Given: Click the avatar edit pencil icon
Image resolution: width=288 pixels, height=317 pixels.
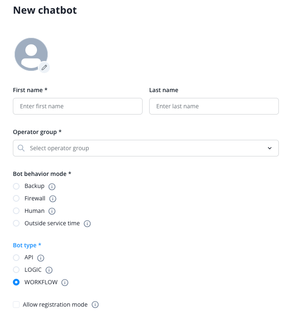Looking at the screenshot, I should [x=44, y=67].
